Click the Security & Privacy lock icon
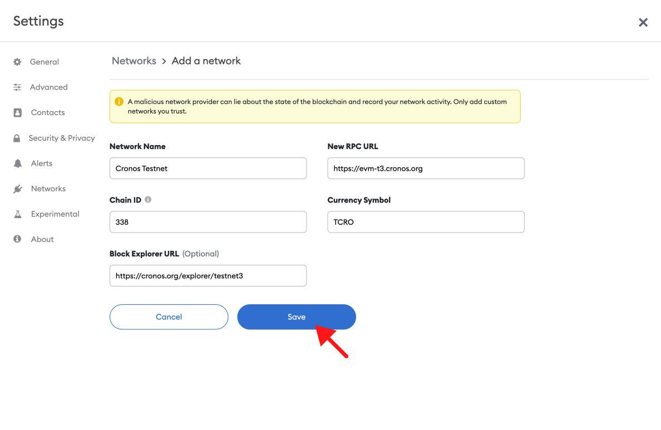 click(x=17, y=138)
